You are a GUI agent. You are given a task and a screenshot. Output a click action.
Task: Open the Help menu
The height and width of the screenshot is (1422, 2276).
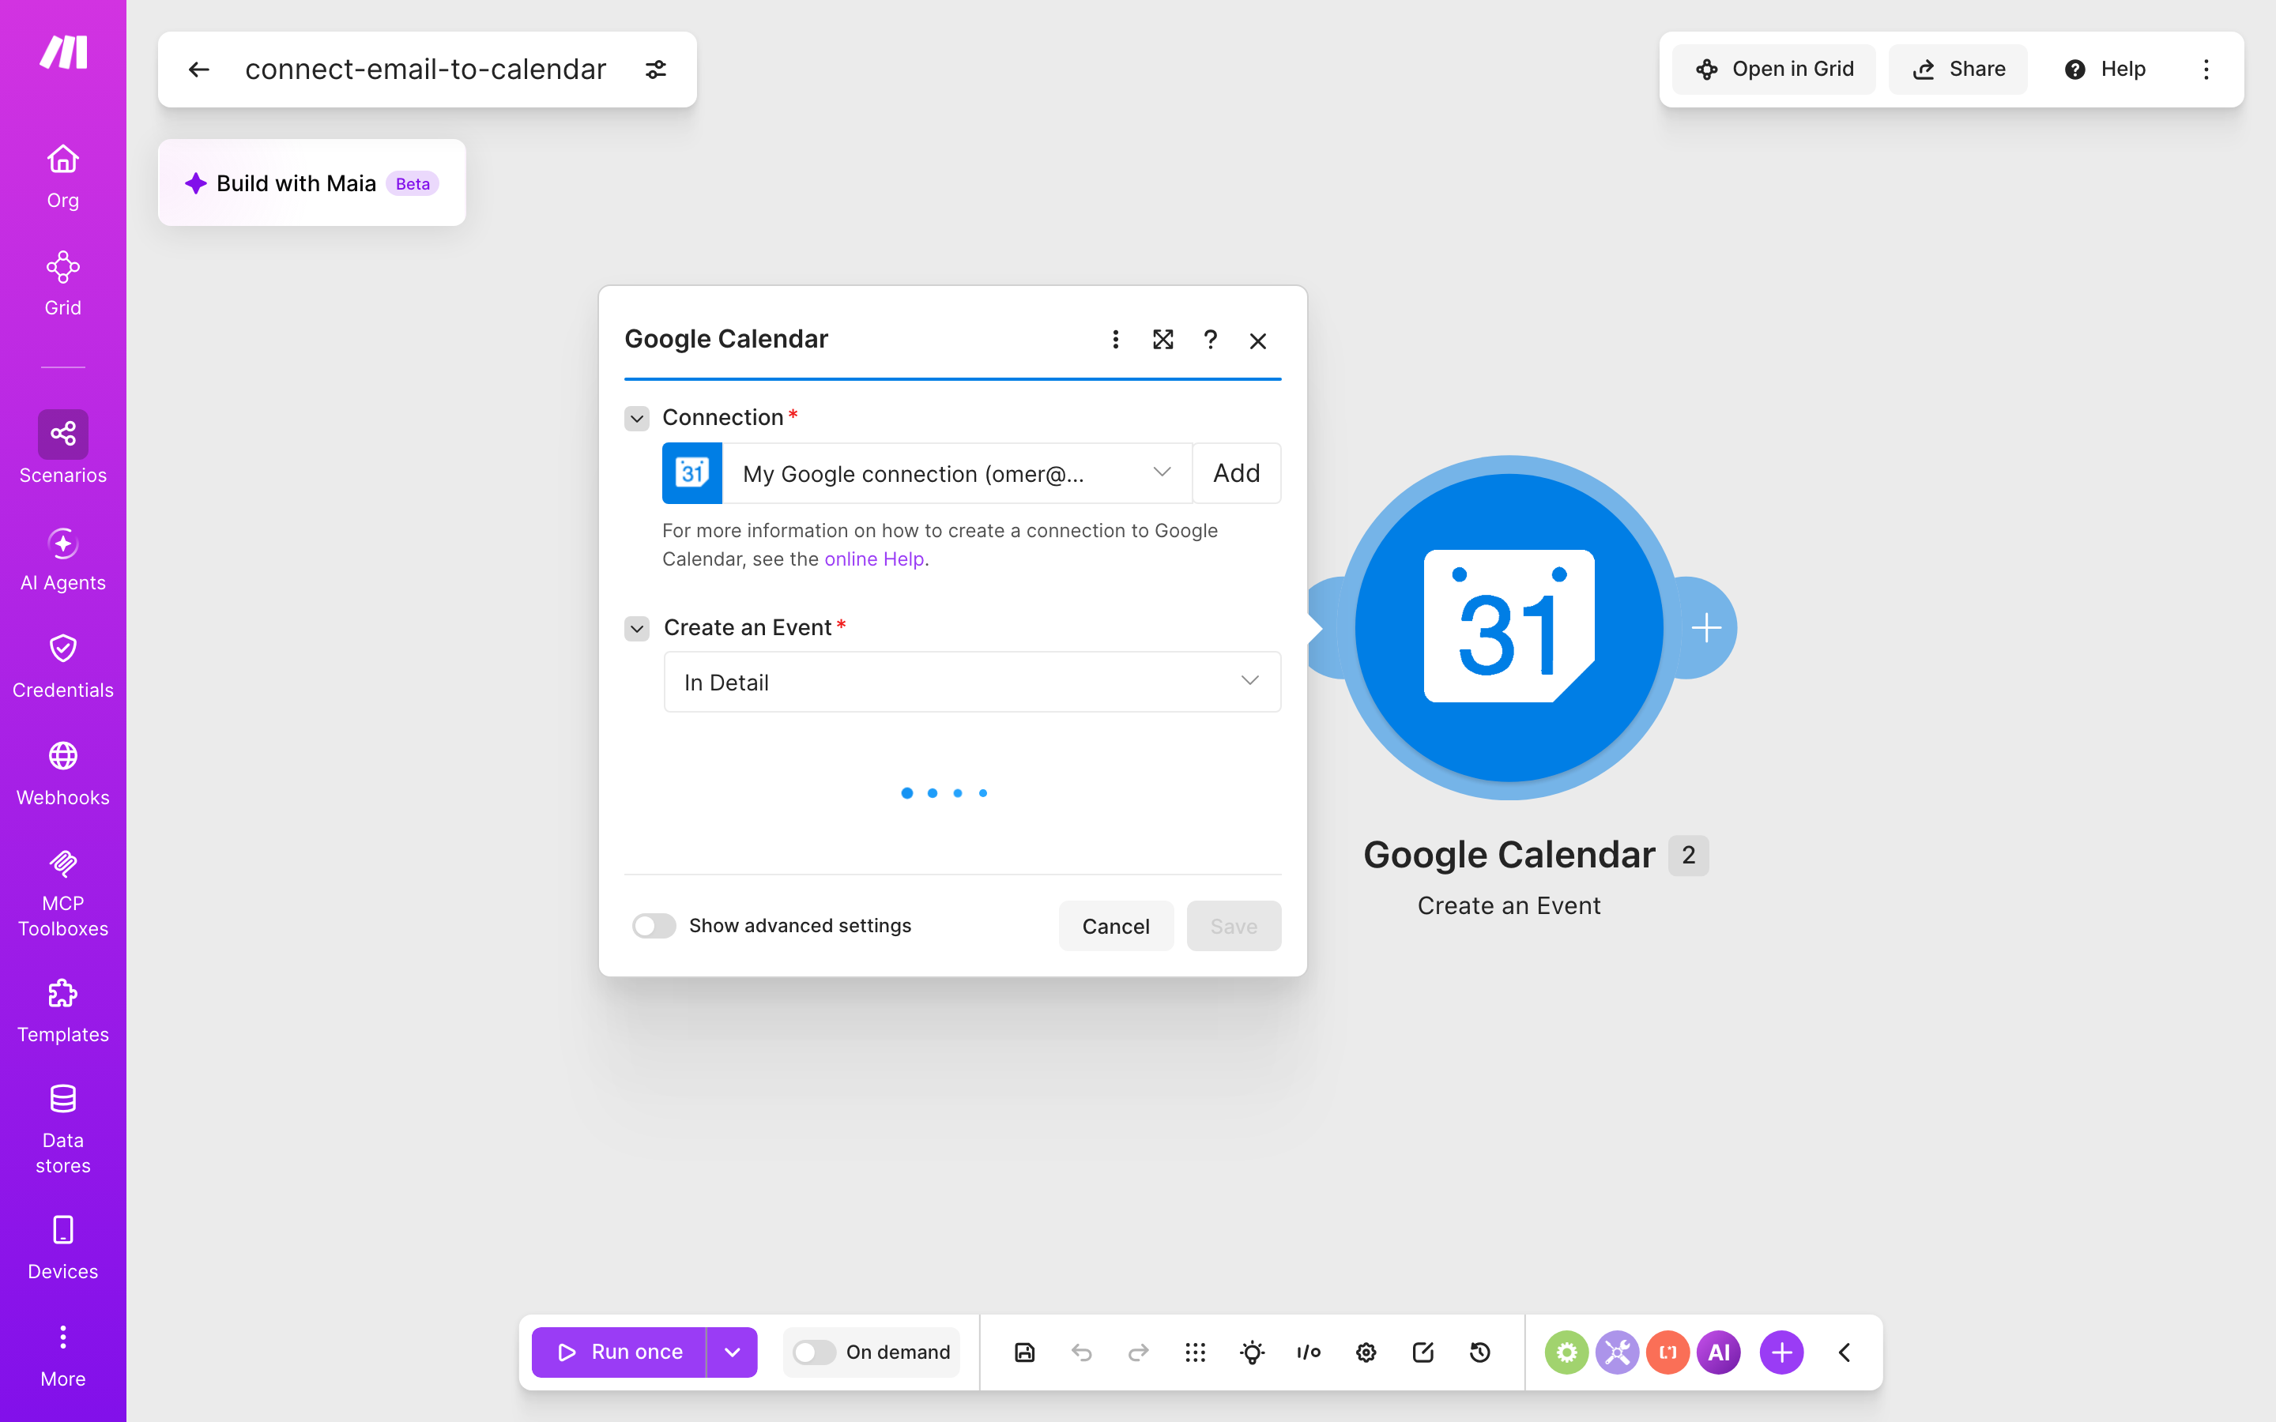point(2105,70)
